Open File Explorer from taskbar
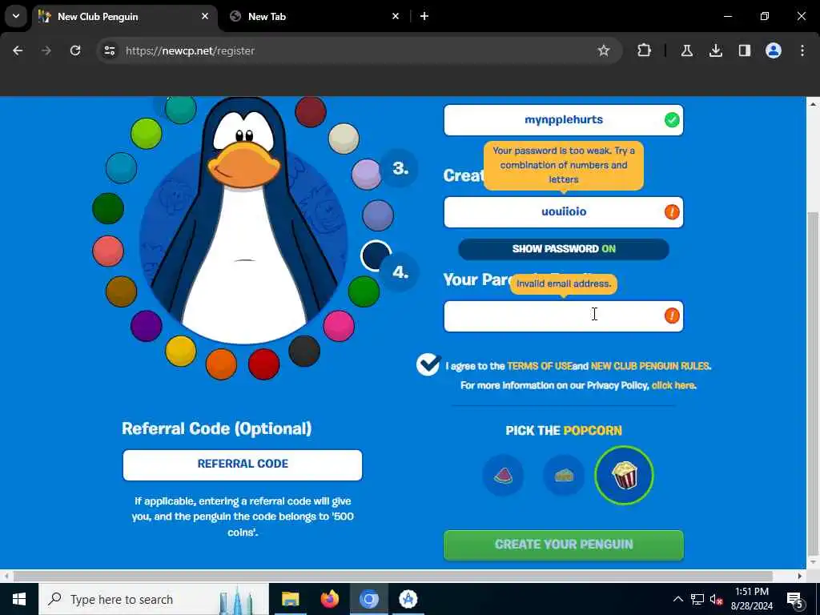Viewport: 820px width, 615px height. [x=290, y=599]
